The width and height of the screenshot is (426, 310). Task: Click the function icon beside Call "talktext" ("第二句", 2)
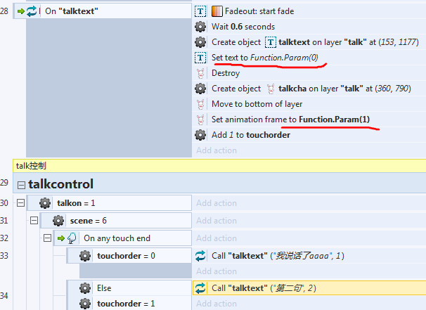(200, 288)
